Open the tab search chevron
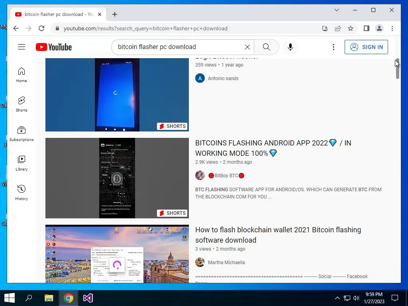408x306 pixels. click(x=336, y=10)
